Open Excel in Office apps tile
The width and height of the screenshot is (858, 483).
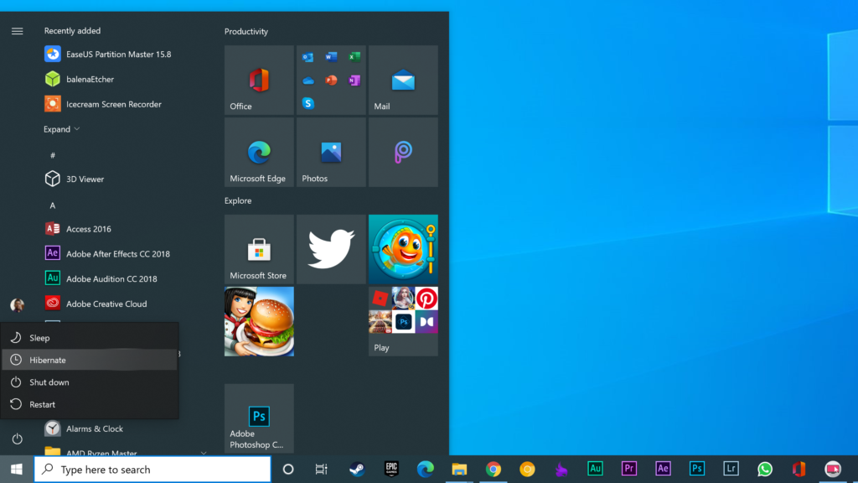(x=354, y=57)
